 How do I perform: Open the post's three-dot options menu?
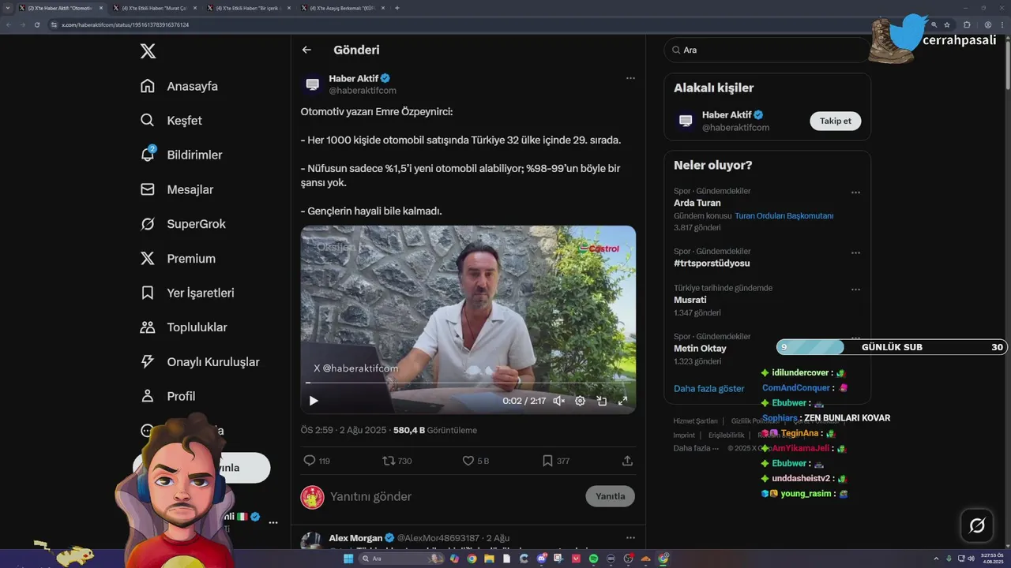click(x=630, y=78)
